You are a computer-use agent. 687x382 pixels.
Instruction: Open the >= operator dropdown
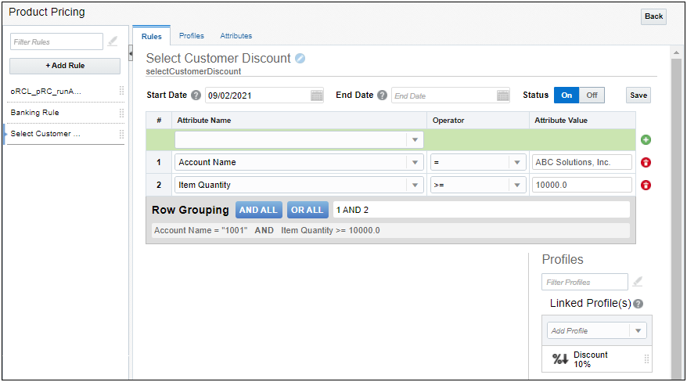coord(517,186)
